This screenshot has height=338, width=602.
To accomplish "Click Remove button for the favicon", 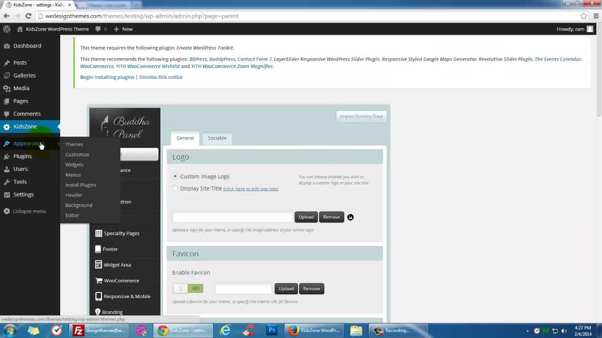I will click(311, 289).
